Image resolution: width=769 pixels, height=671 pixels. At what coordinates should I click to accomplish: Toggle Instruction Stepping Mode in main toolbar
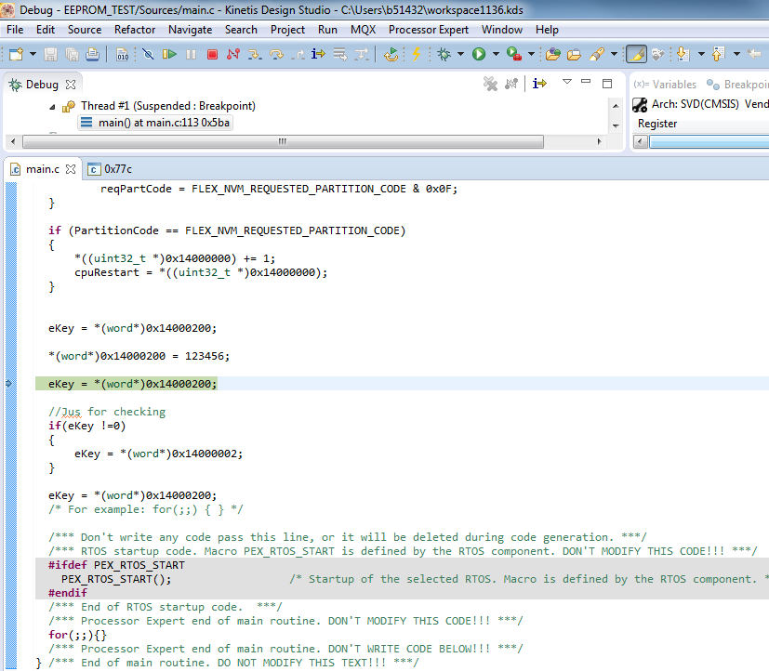click(x=318, y=54)
